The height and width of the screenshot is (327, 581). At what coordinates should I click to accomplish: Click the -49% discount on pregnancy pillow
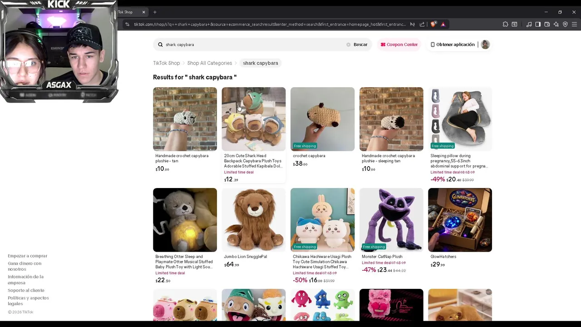coord(438,179)
